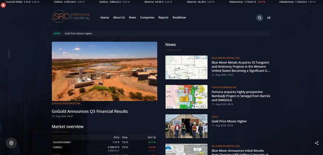The image size is (323, 155).
Task: Open 'Blue Moon Announces Initial Results' article
Action: [240, 153]
